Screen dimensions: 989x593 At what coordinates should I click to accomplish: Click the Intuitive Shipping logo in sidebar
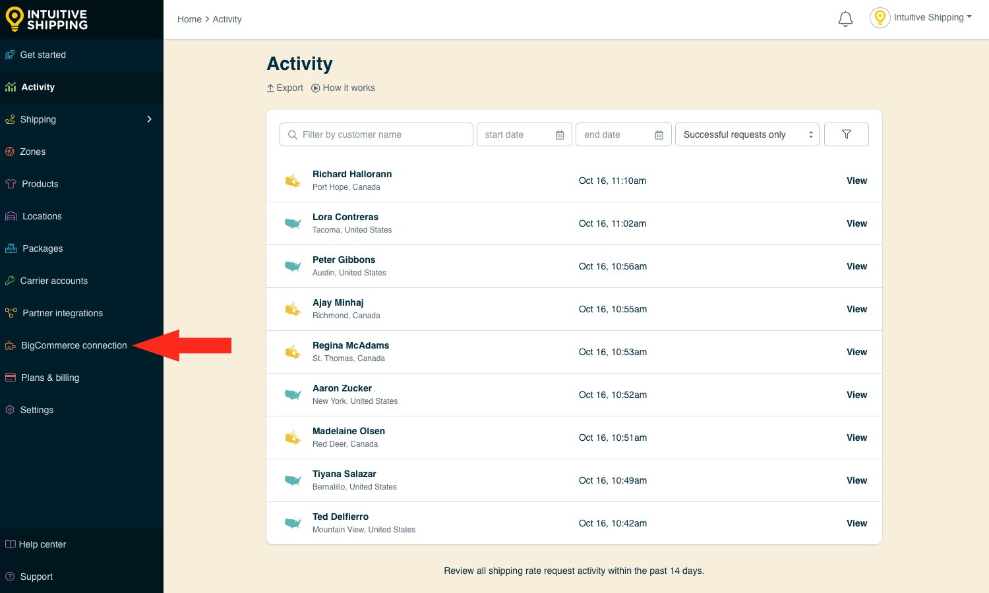tap(47, 19)
